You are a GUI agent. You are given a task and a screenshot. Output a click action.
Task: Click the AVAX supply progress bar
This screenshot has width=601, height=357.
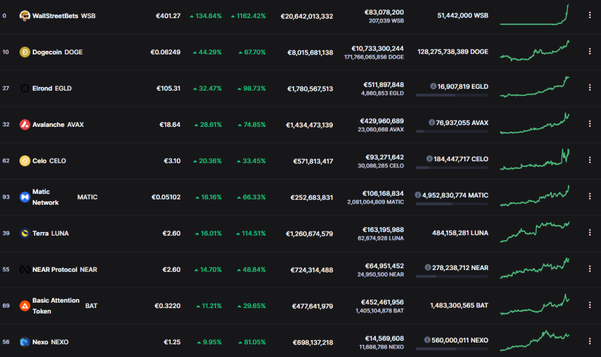click(x=452, y=131)
